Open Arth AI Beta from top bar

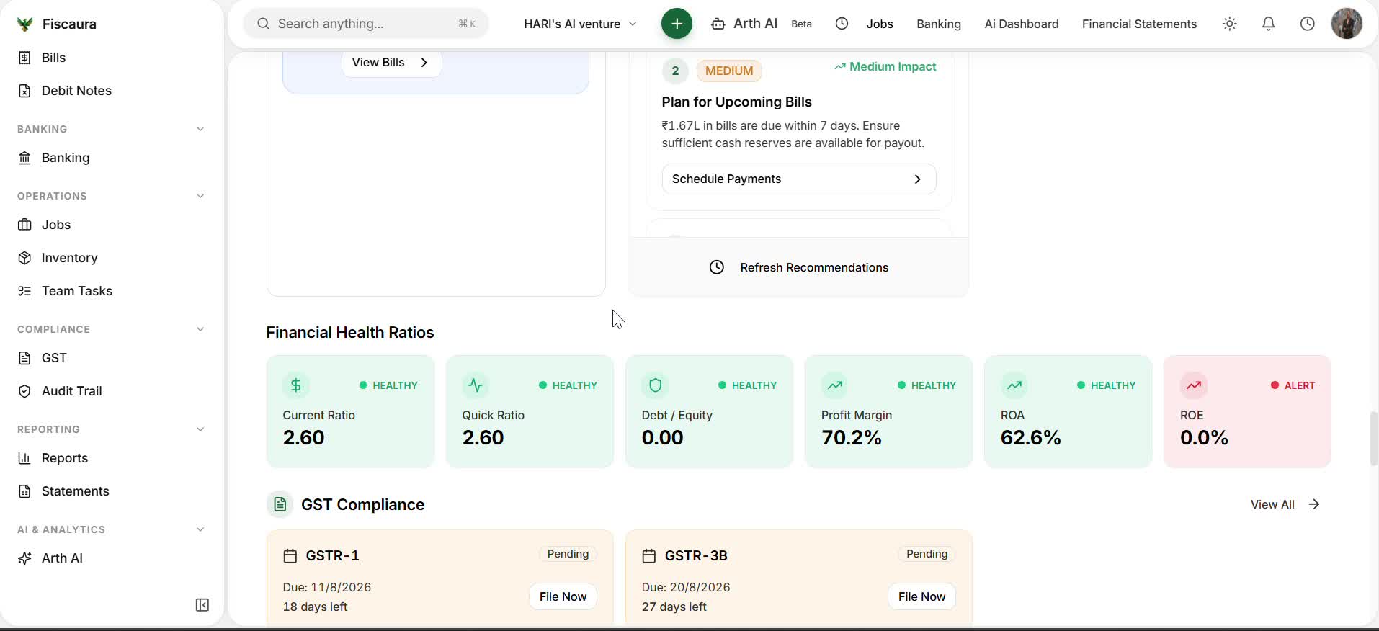pyautogui.click(x=762, y=24)
